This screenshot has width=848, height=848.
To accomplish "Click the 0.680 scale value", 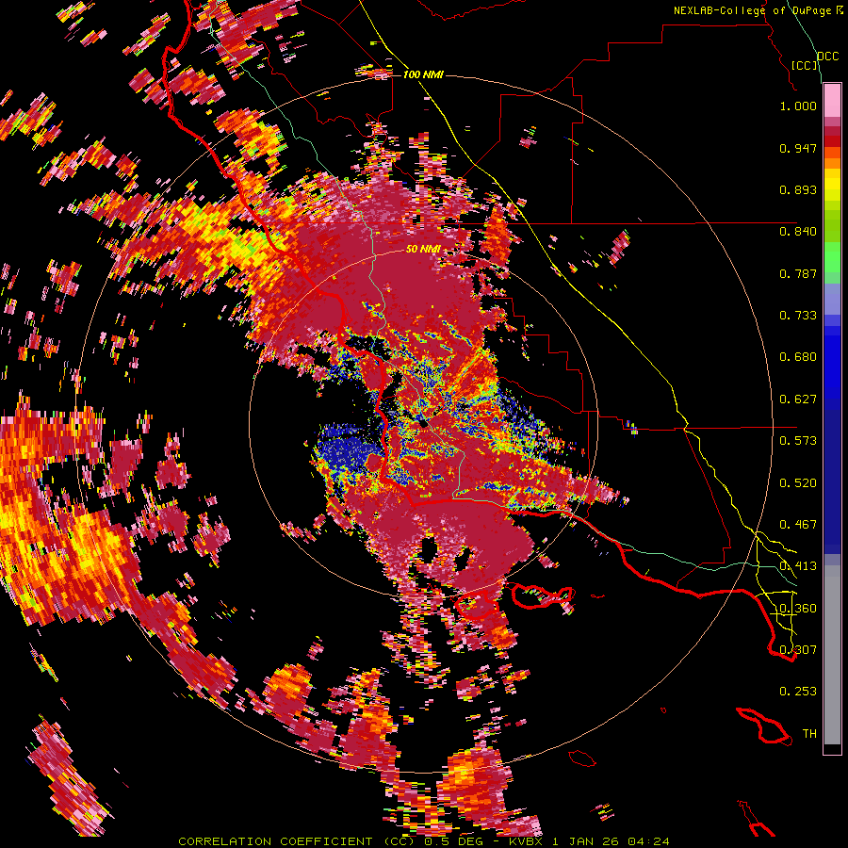I will point(798,357).
